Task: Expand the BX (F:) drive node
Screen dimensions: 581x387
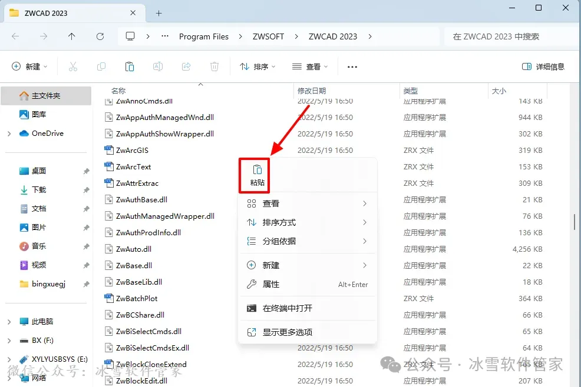Action: 9,341
